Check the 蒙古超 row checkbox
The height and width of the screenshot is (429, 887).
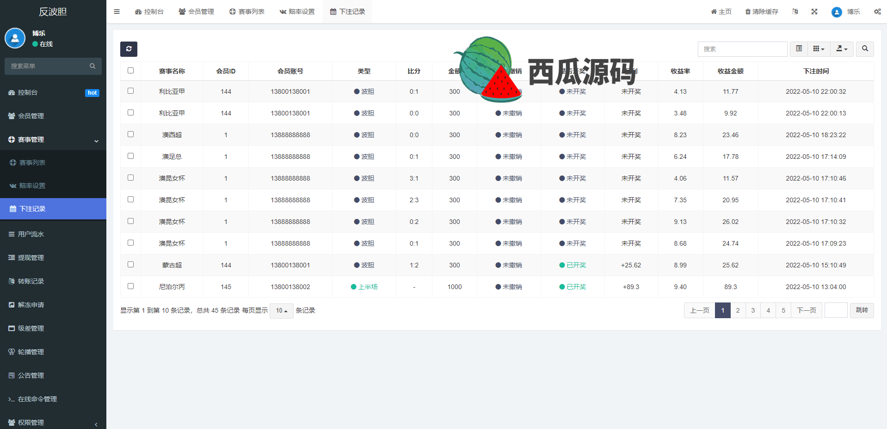pos(130,265)
